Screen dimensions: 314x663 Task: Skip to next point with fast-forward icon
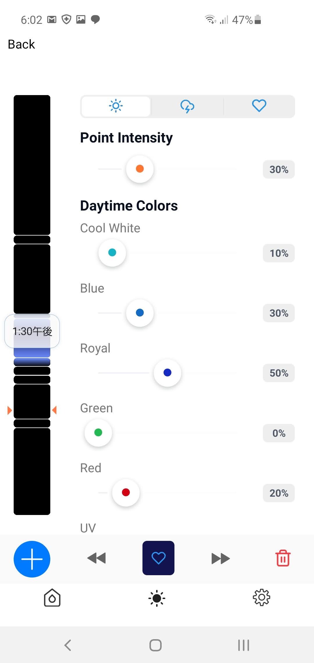221,558
